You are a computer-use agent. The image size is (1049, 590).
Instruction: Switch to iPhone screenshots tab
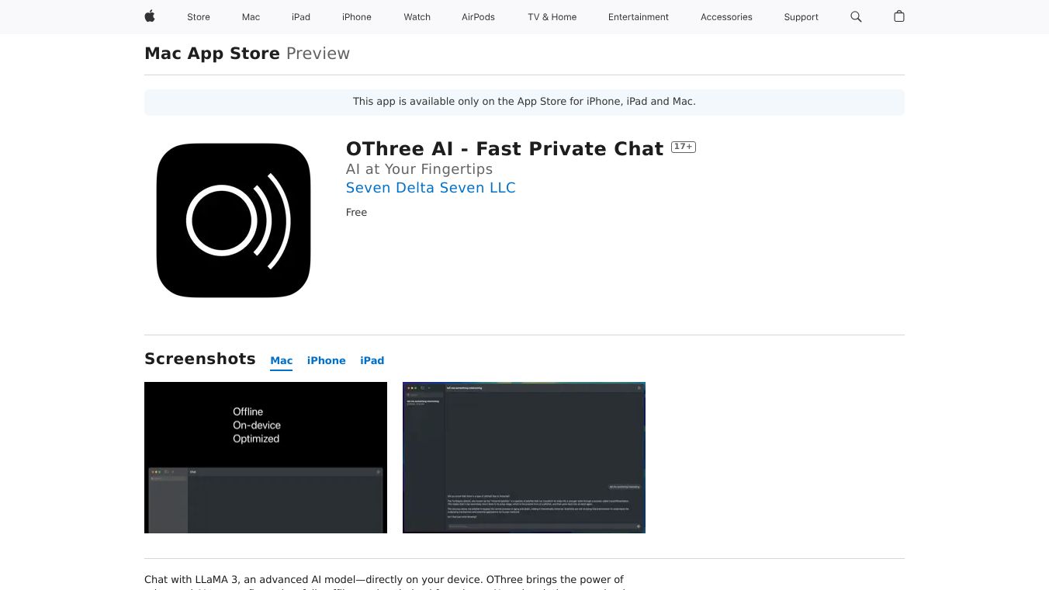pyautogui.click(x=327, y=361)
